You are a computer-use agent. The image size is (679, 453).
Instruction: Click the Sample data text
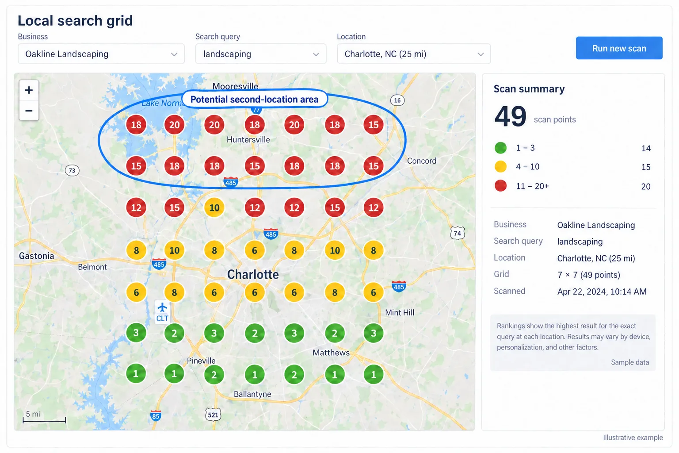[630, 362]
